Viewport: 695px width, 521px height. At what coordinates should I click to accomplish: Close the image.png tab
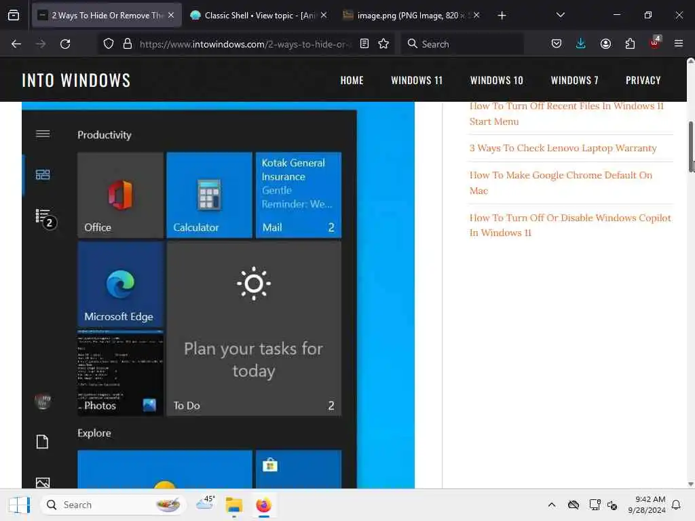[x=476, y=16]
